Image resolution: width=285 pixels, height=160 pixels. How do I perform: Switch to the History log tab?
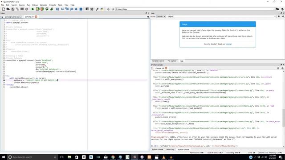click(170, 150)
